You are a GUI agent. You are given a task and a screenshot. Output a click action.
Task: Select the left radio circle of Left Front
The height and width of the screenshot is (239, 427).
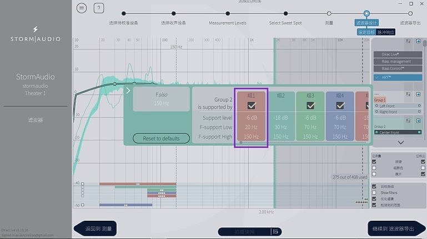coord(376,106)
